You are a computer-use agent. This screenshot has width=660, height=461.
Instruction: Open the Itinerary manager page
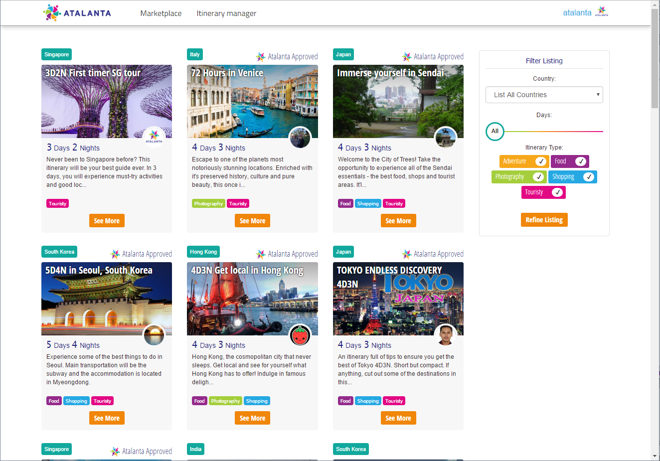coord(226,13)
